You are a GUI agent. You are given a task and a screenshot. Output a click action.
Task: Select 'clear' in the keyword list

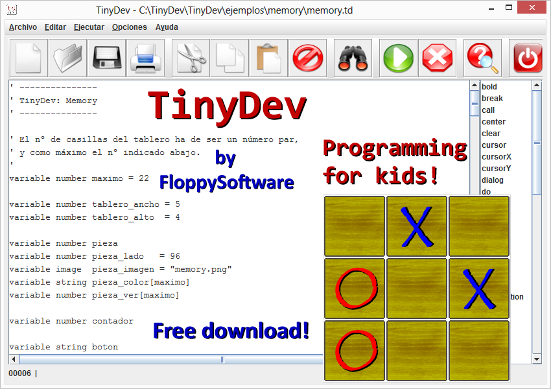click(x=491, y=133)
